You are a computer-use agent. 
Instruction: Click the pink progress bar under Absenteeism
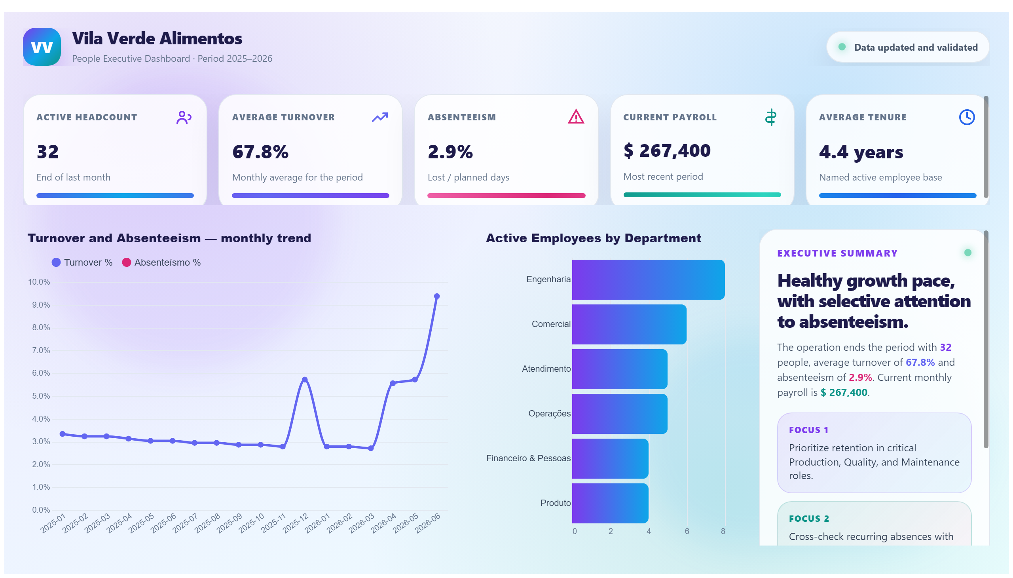coord(506,196)
